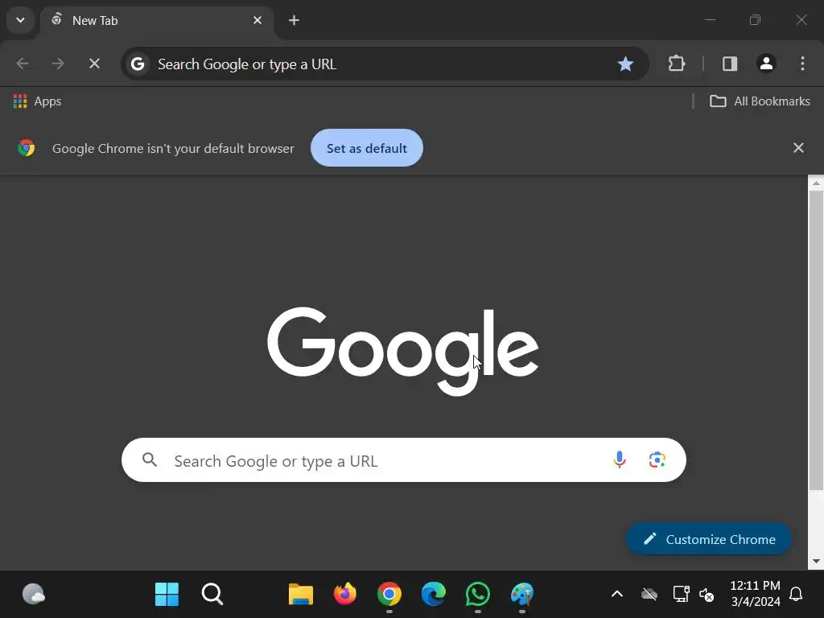The height and width of the screenshot is (618, 824).
Task: Click the vertical scrollbar thumb
Action: coord(816,340)
